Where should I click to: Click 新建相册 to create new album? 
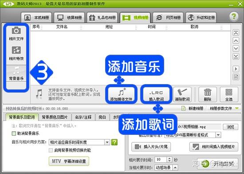pyautogui.click(x=193, y=109)
